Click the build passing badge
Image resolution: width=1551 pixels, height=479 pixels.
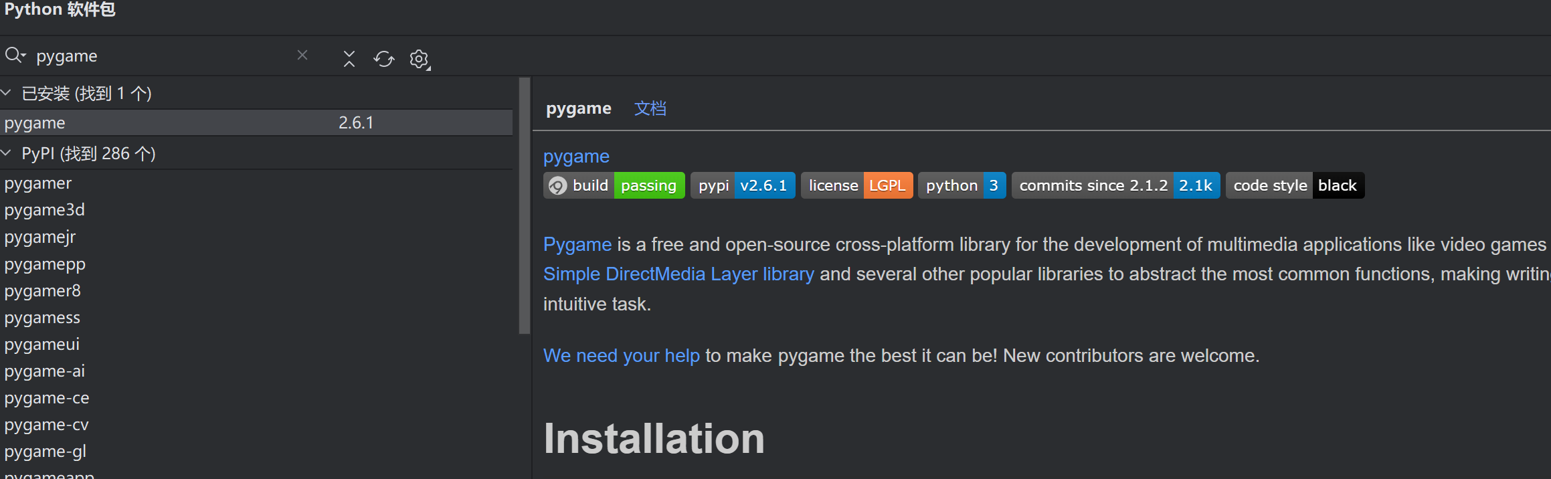click(614, 185)
